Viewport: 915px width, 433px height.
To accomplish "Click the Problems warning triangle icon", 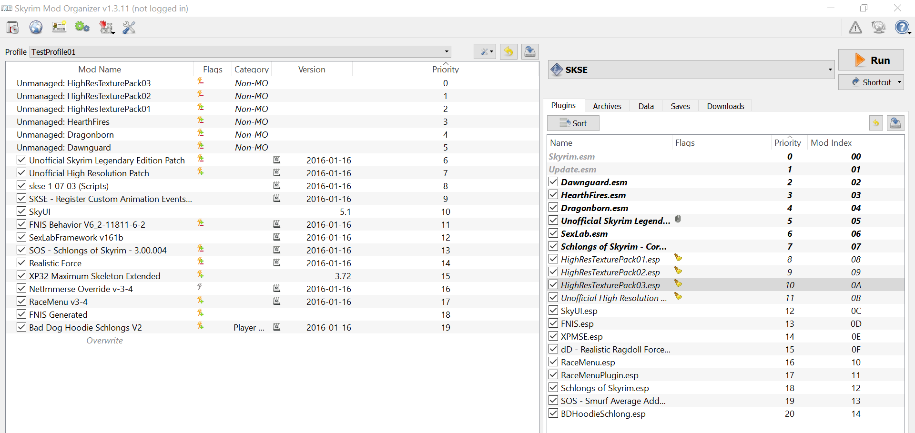I will coord(855,28).
